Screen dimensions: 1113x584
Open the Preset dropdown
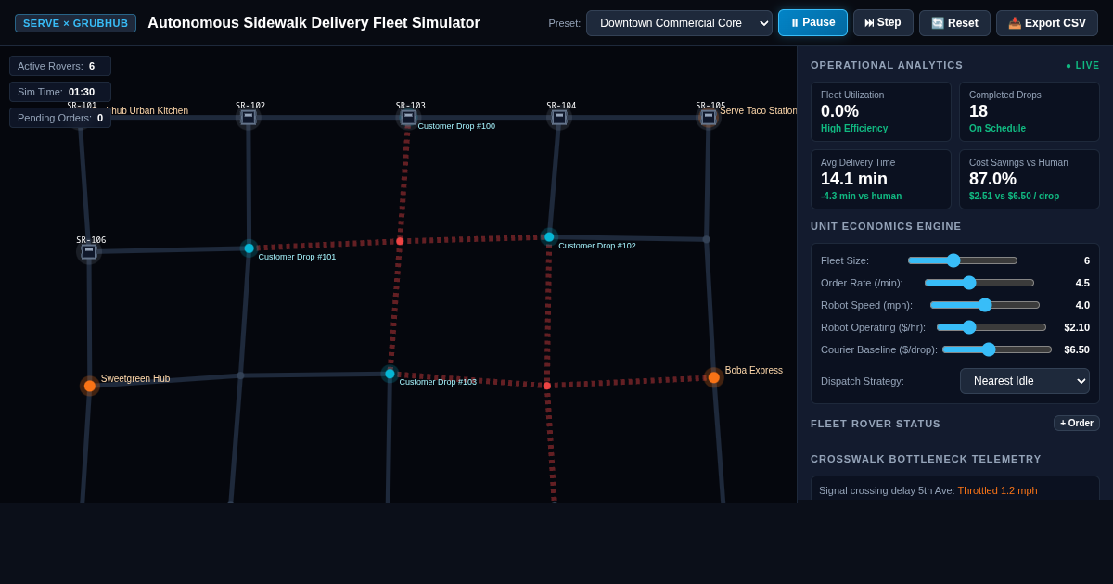click(x=679, y=23)
